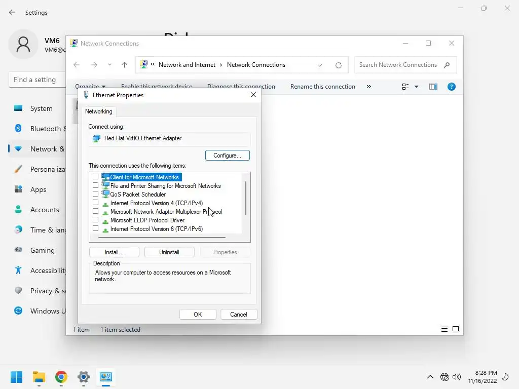This screenshot has height=389, width=519.
Task: Click Rename this connection
Action: pyautogui.click(x=323, y=87)
